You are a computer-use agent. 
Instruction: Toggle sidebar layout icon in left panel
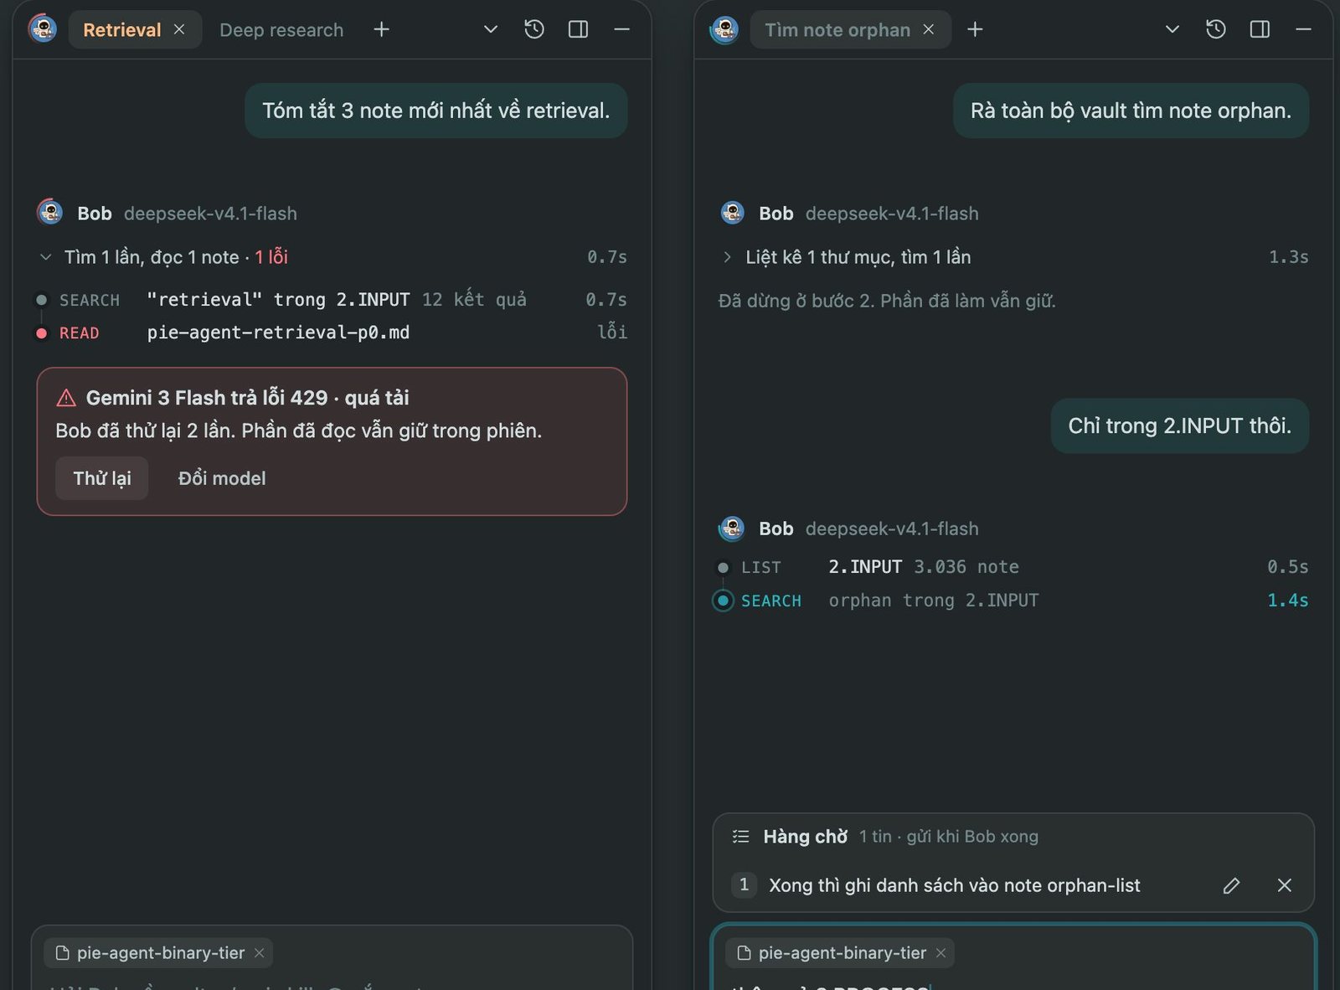578,29
